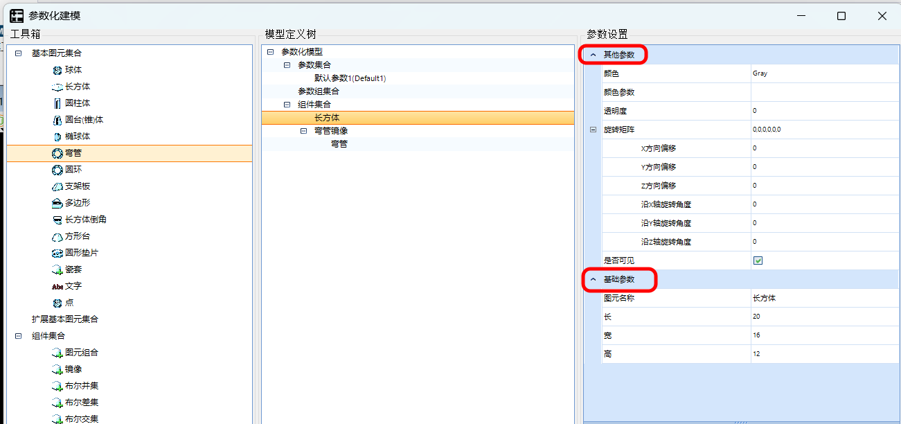Edit the 沿X轴旋转角度 value

(x=824, y=204)
